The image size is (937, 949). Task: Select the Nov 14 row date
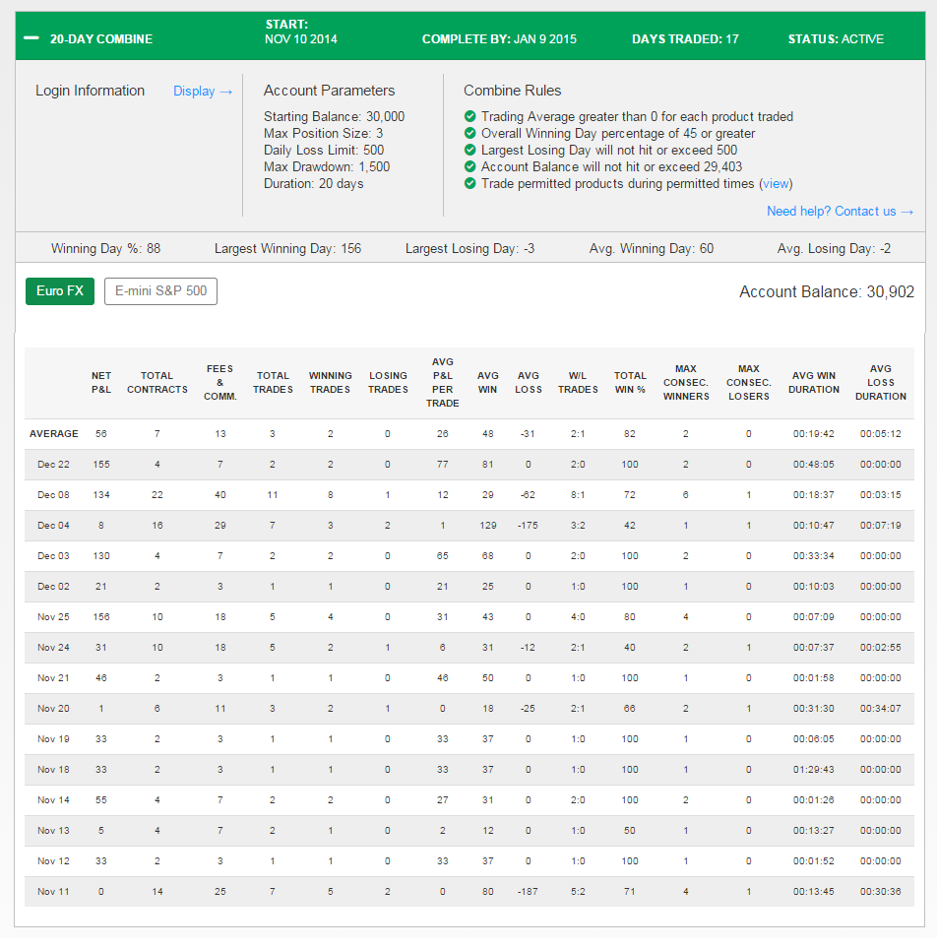tap(53, 800)
